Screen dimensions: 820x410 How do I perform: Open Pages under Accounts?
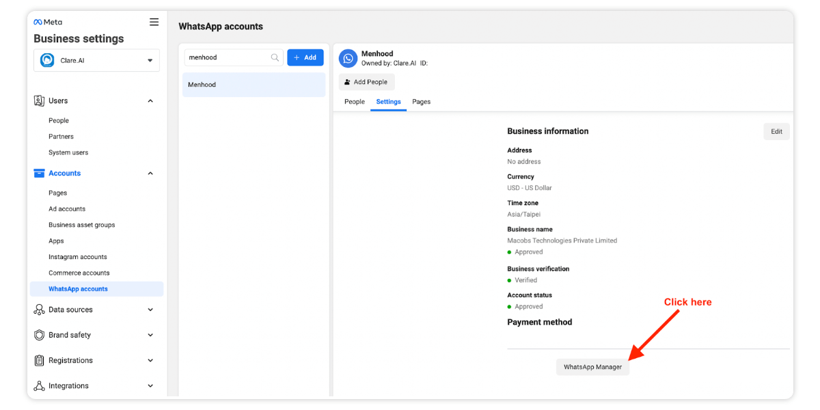click(x=57, y=193)
